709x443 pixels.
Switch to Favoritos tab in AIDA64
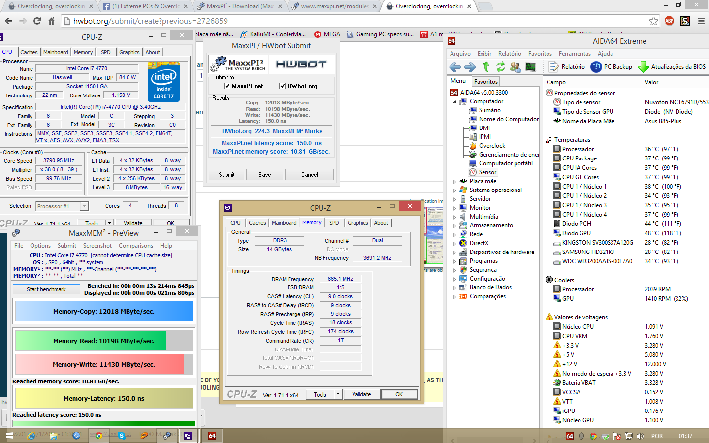pos(486,82)
